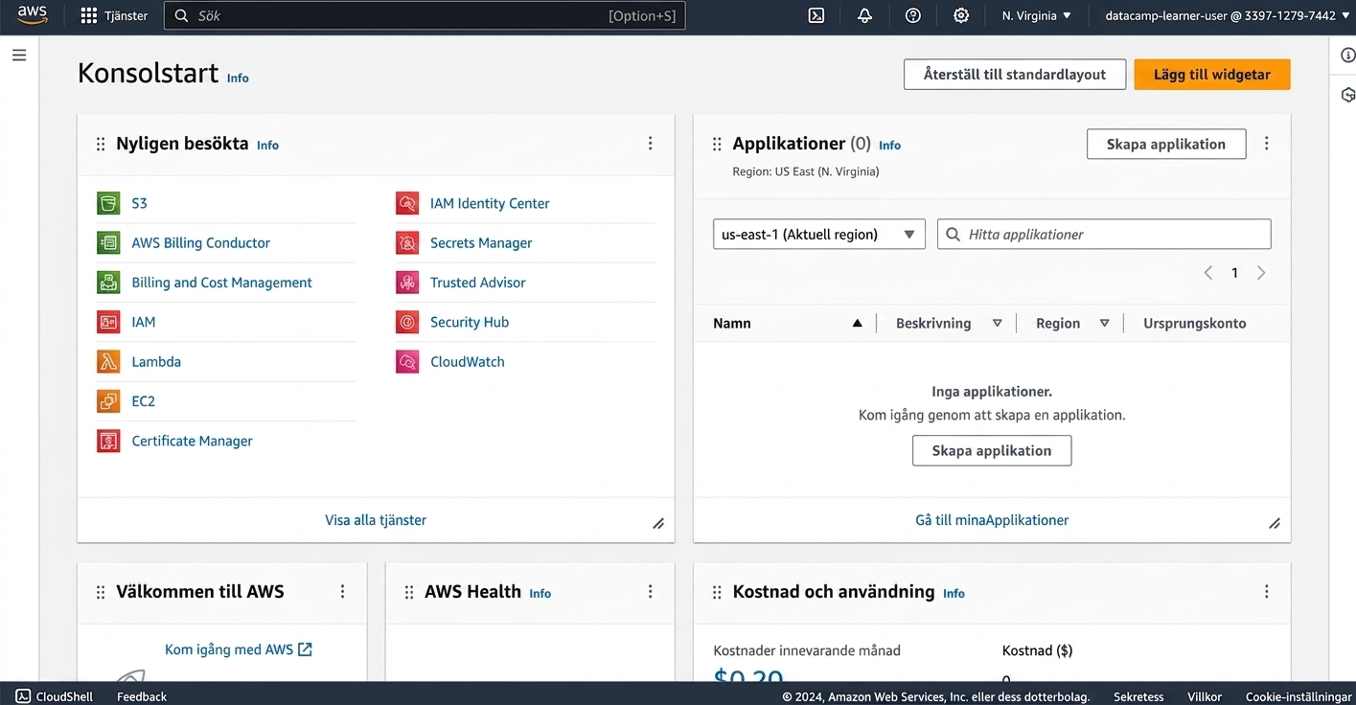Open the Secrets Manager link
Viewport: 1356px width, 705px height.
pos(481,243)
